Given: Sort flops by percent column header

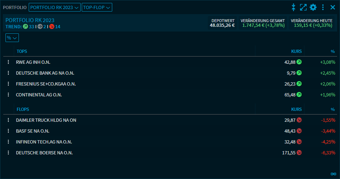Looking at the screenshot, I should point(332,109).
